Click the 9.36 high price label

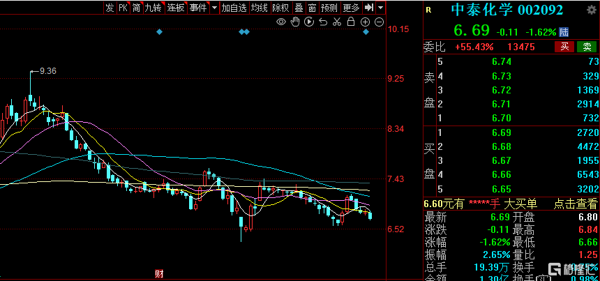click(x=48, y=70)
